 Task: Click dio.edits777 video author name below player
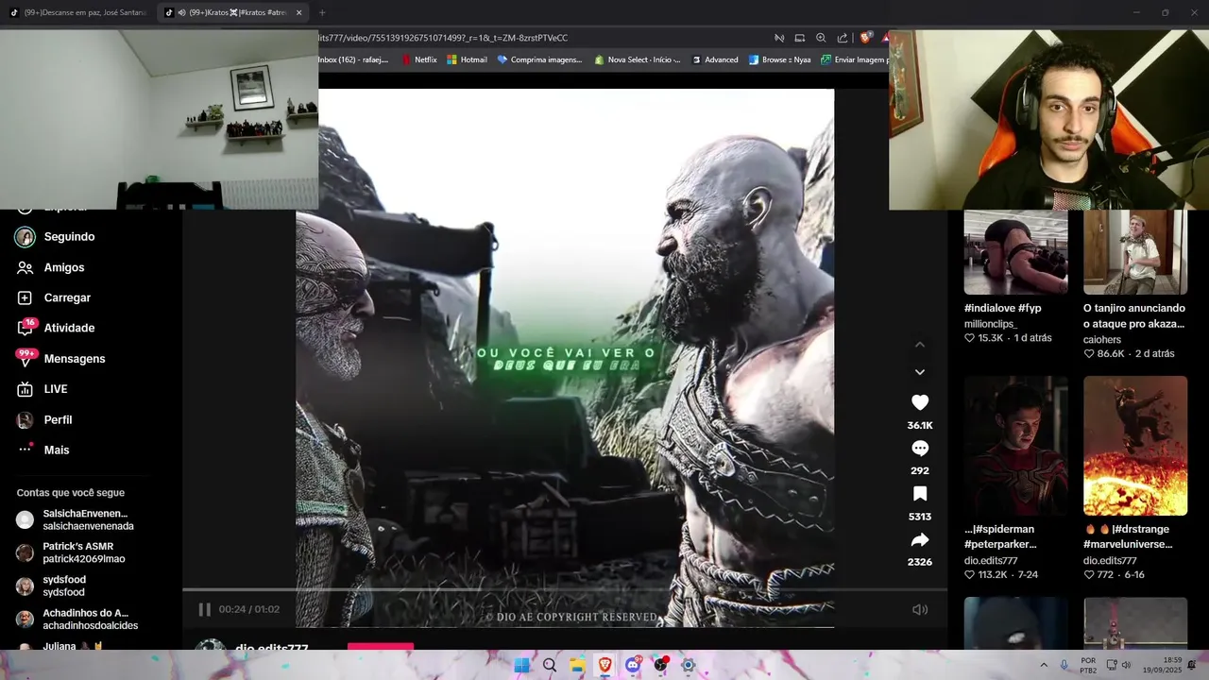(x=272, y=650)
